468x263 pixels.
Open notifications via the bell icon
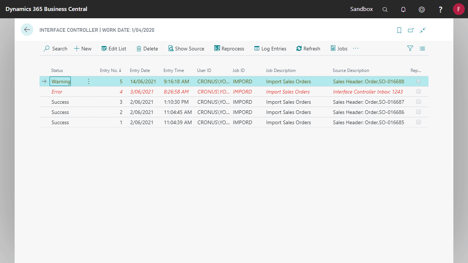pos(403,9)
